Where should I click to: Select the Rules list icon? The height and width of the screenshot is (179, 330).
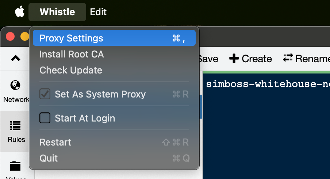(x=15, y=126)
